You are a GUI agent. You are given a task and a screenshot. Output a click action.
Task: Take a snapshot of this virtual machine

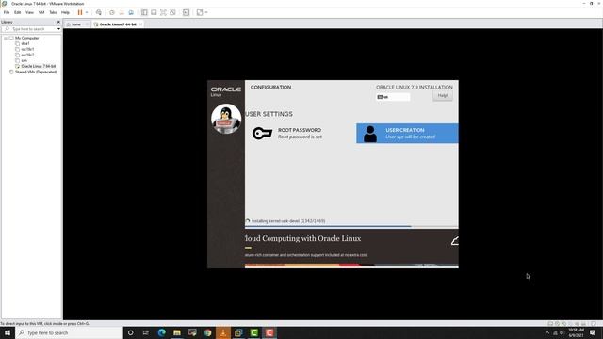tap(112, 12)
